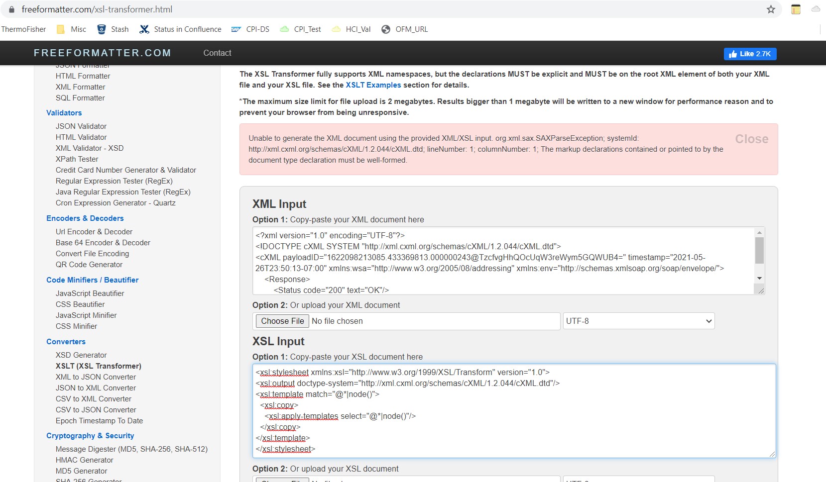Click the Cryptography & Security section heading

click(90, 436)
